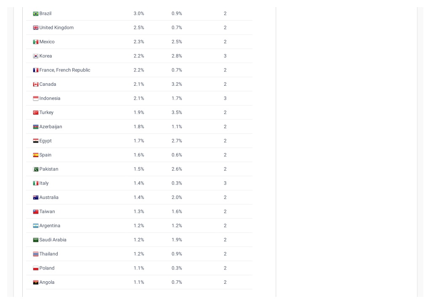Click the Poland 1.1% value
Screen dimensions: 431x304
point(139,268)
